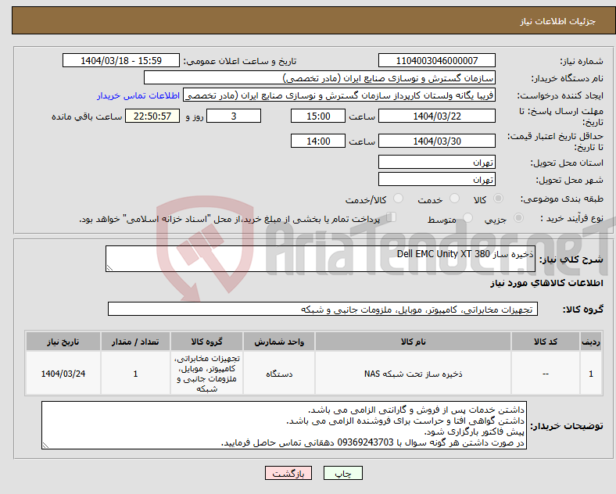Open the اطلاعات تماس خریدار link

(x=138, y=95)
